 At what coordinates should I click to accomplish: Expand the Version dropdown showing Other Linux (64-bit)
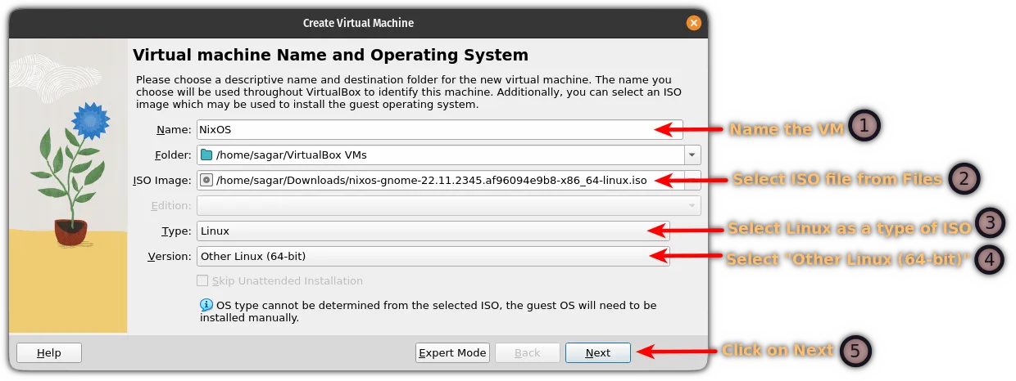tap(433, 256)
